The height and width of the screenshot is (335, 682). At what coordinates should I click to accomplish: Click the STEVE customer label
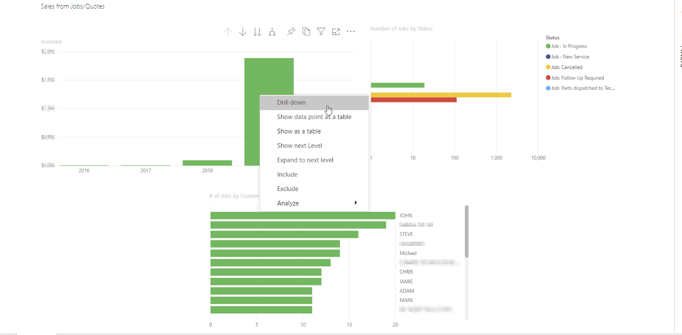point(406,234)
